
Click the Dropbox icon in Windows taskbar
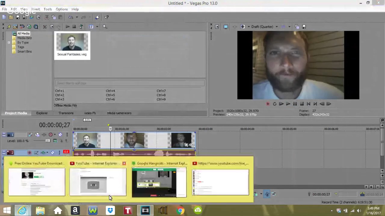click(110, 211)
